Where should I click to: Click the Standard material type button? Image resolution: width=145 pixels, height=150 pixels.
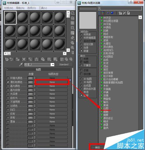(64, 64)
